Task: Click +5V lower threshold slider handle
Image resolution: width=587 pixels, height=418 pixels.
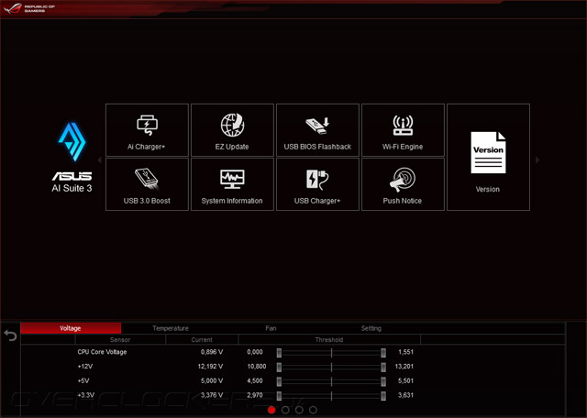Action: pyautogui.click(x=279, y=381)
